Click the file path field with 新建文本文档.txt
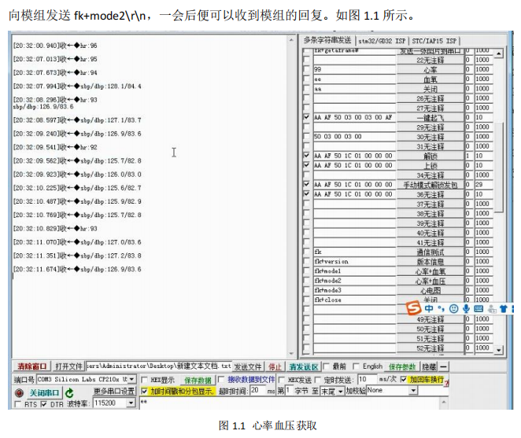The width and height of the screenshot is (521, 438). (x=158, y=366)
